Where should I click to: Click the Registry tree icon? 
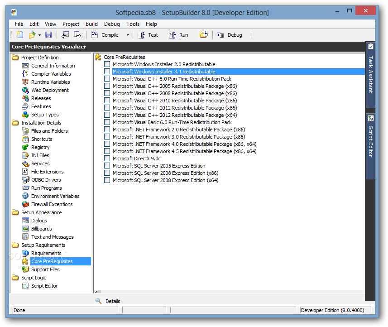pyautogui.click(x=25, y=147)
